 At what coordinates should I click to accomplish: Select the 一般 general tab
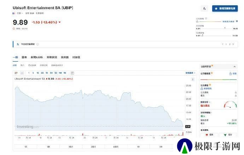point(16,57)
